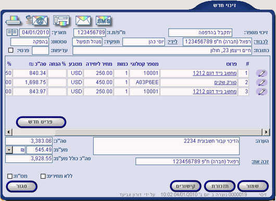Click the total 1,698.75 cell
This screenshot has width=276, height=201.
[x=30, y=82]
